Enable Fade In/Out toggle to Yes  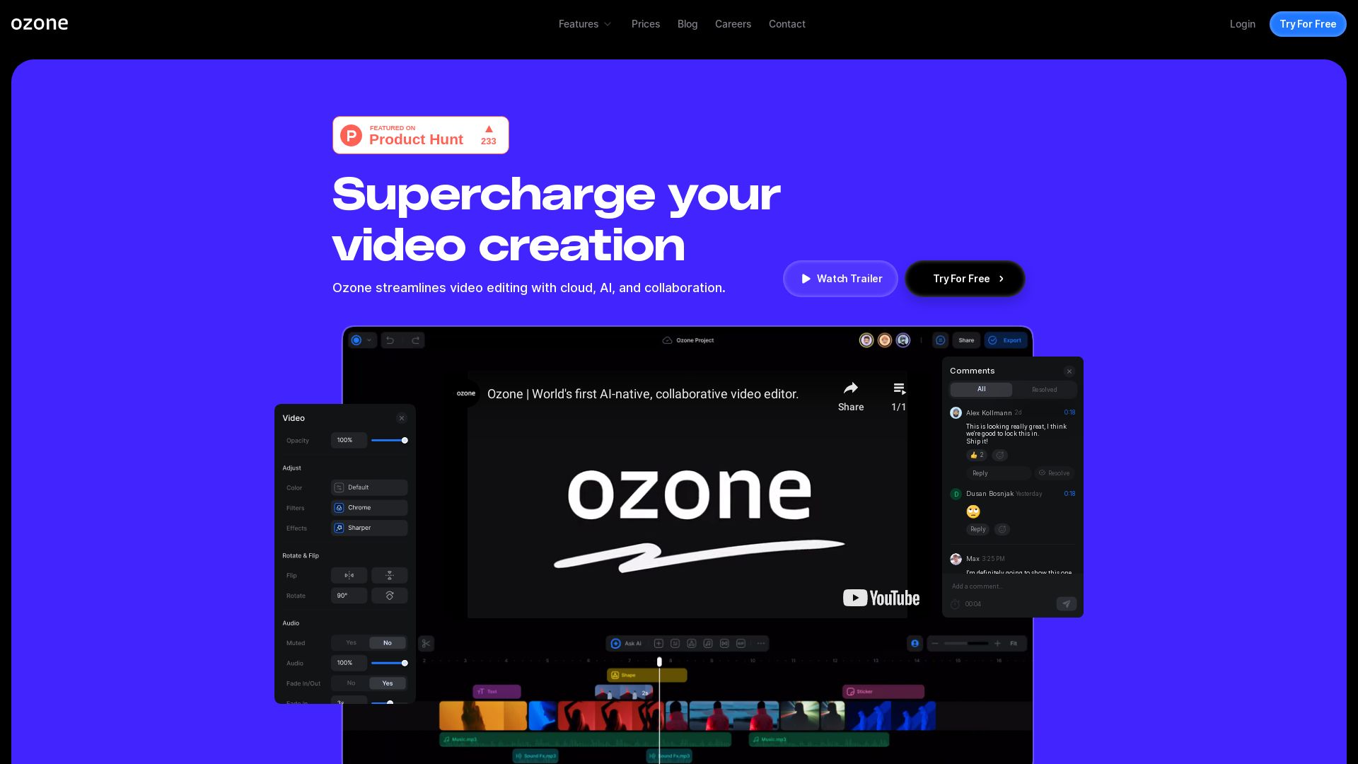[387, 683]
